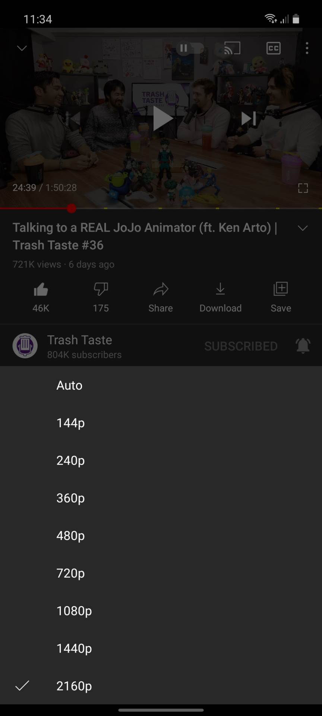Image resolution: width=322 pixels, height=716 pixels.
Task: Tap the Download icon
Action: tap(220, 289)
